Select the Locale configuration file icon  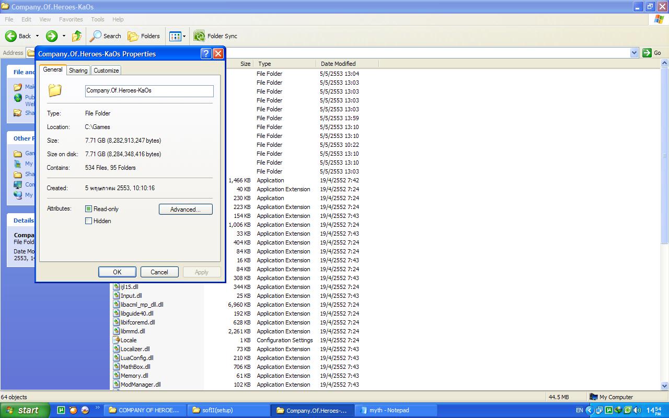tap(117, 340)
